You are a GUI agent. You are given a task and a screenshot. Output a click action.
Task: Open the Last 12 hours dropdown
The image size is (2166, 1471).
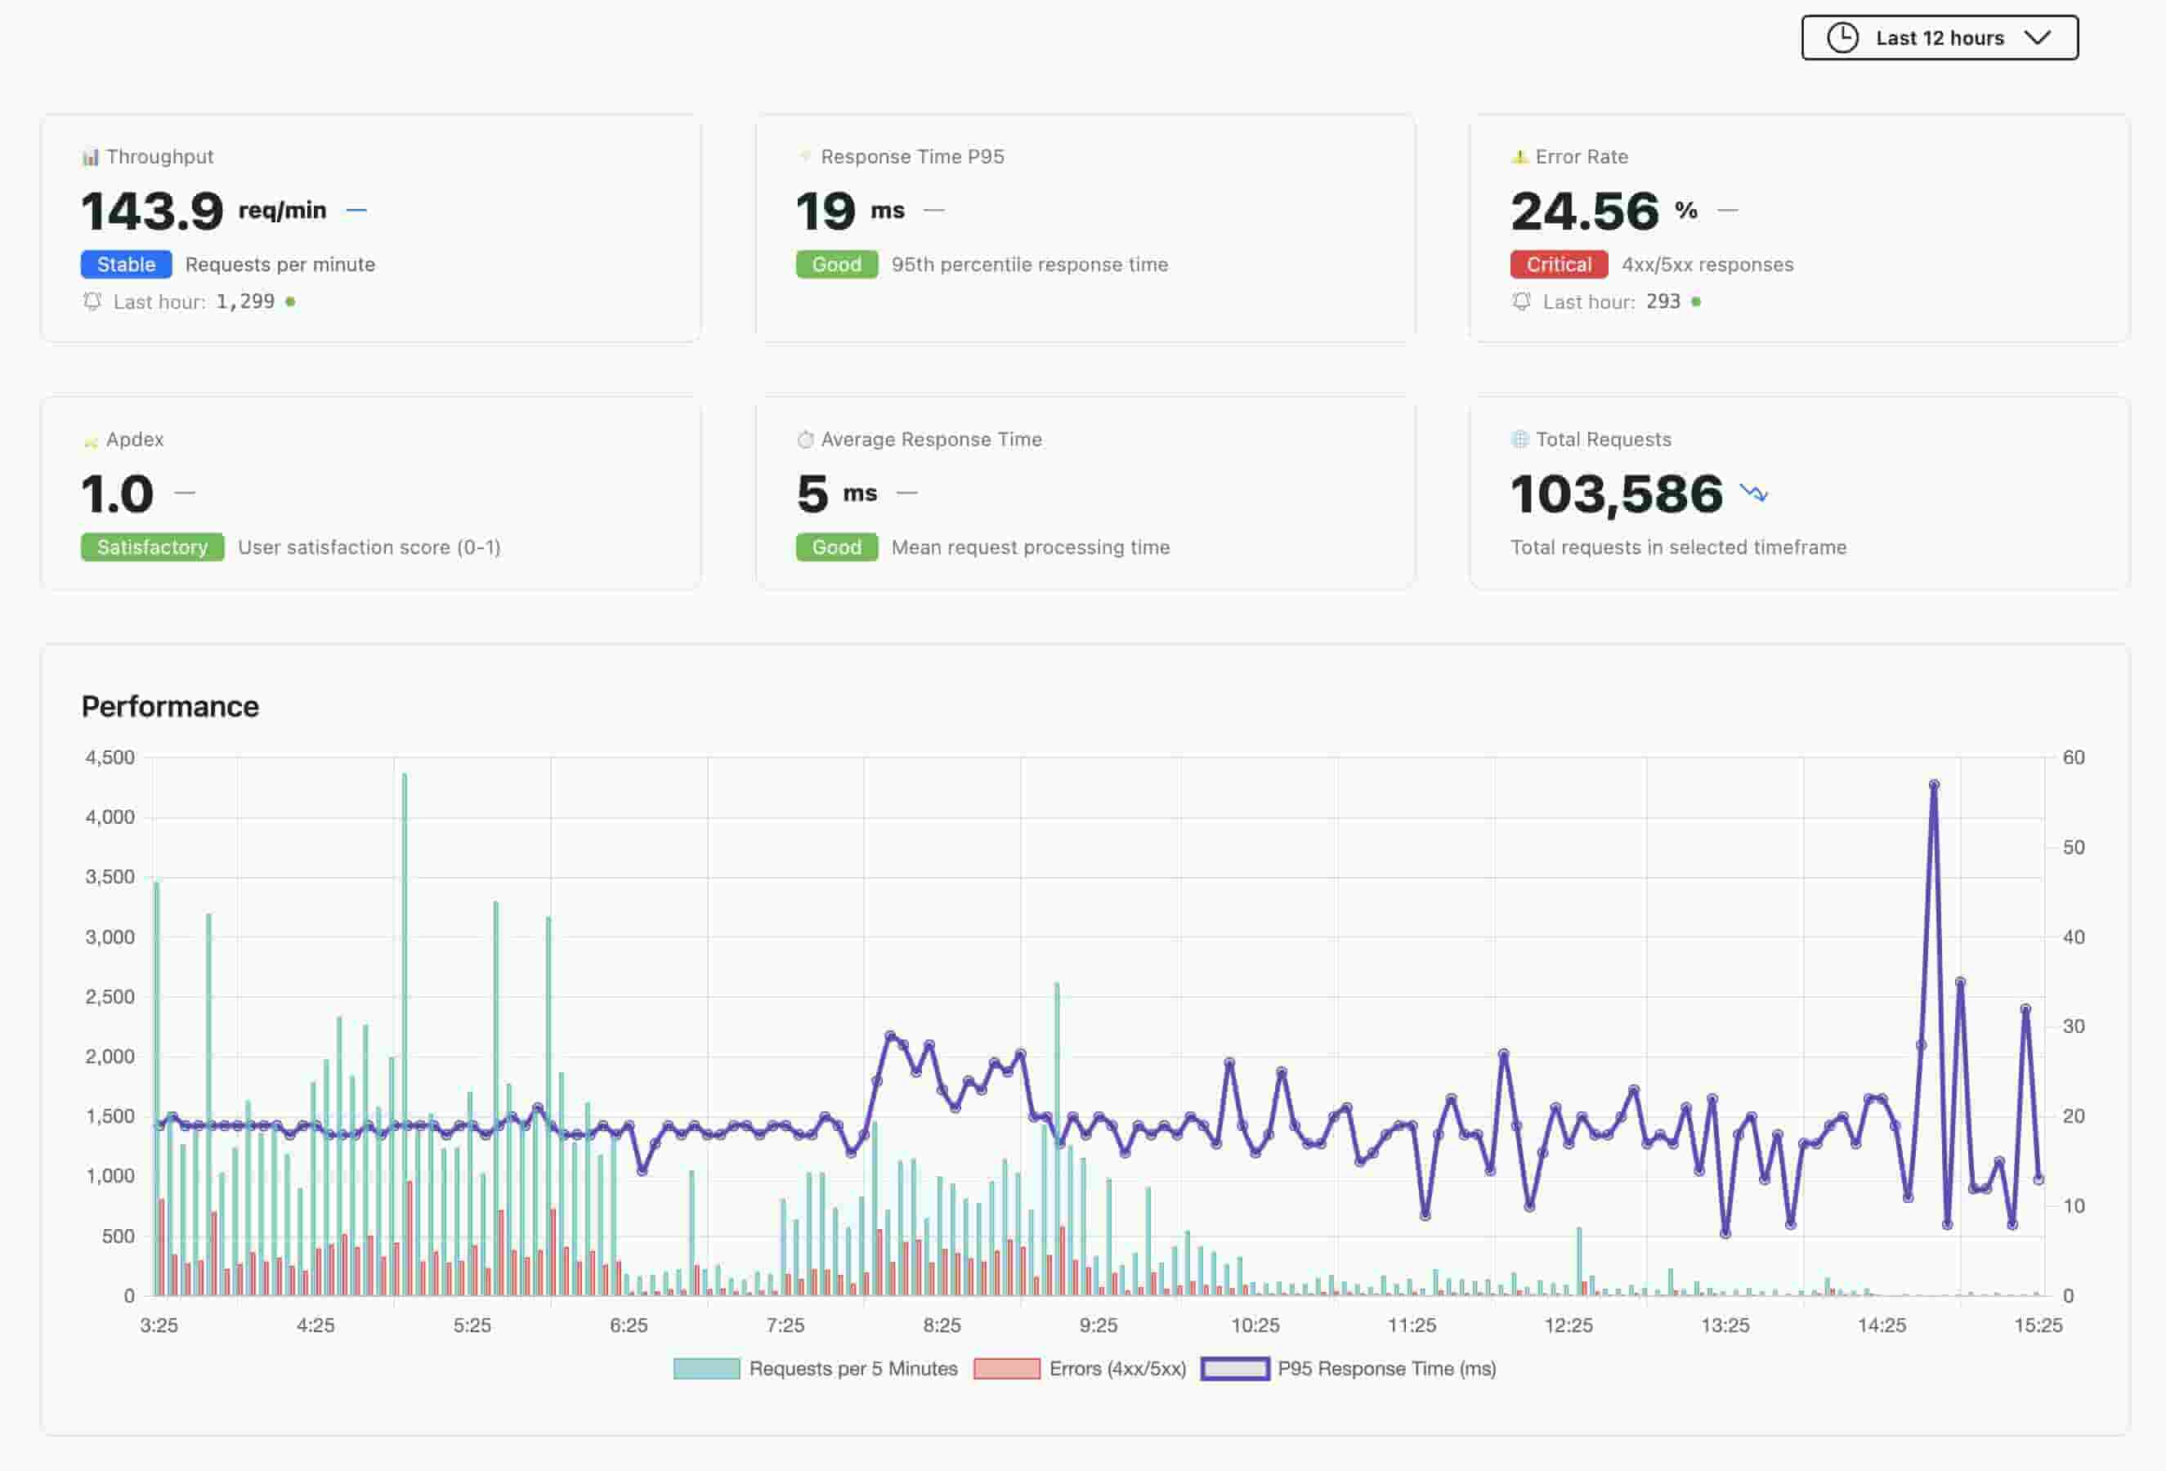1939,38
